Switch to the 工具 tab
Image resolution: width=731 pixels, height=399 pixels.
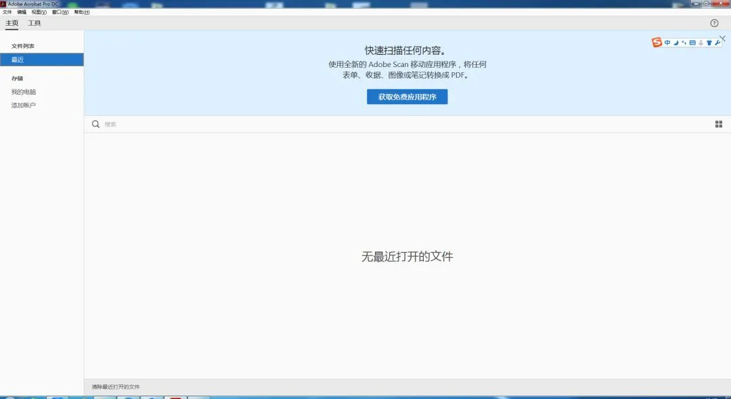pyautogui.click(x=34, y=23)
